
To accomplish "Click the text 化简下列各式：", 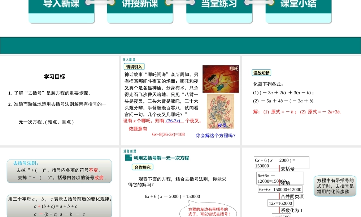I will [268, 84].
